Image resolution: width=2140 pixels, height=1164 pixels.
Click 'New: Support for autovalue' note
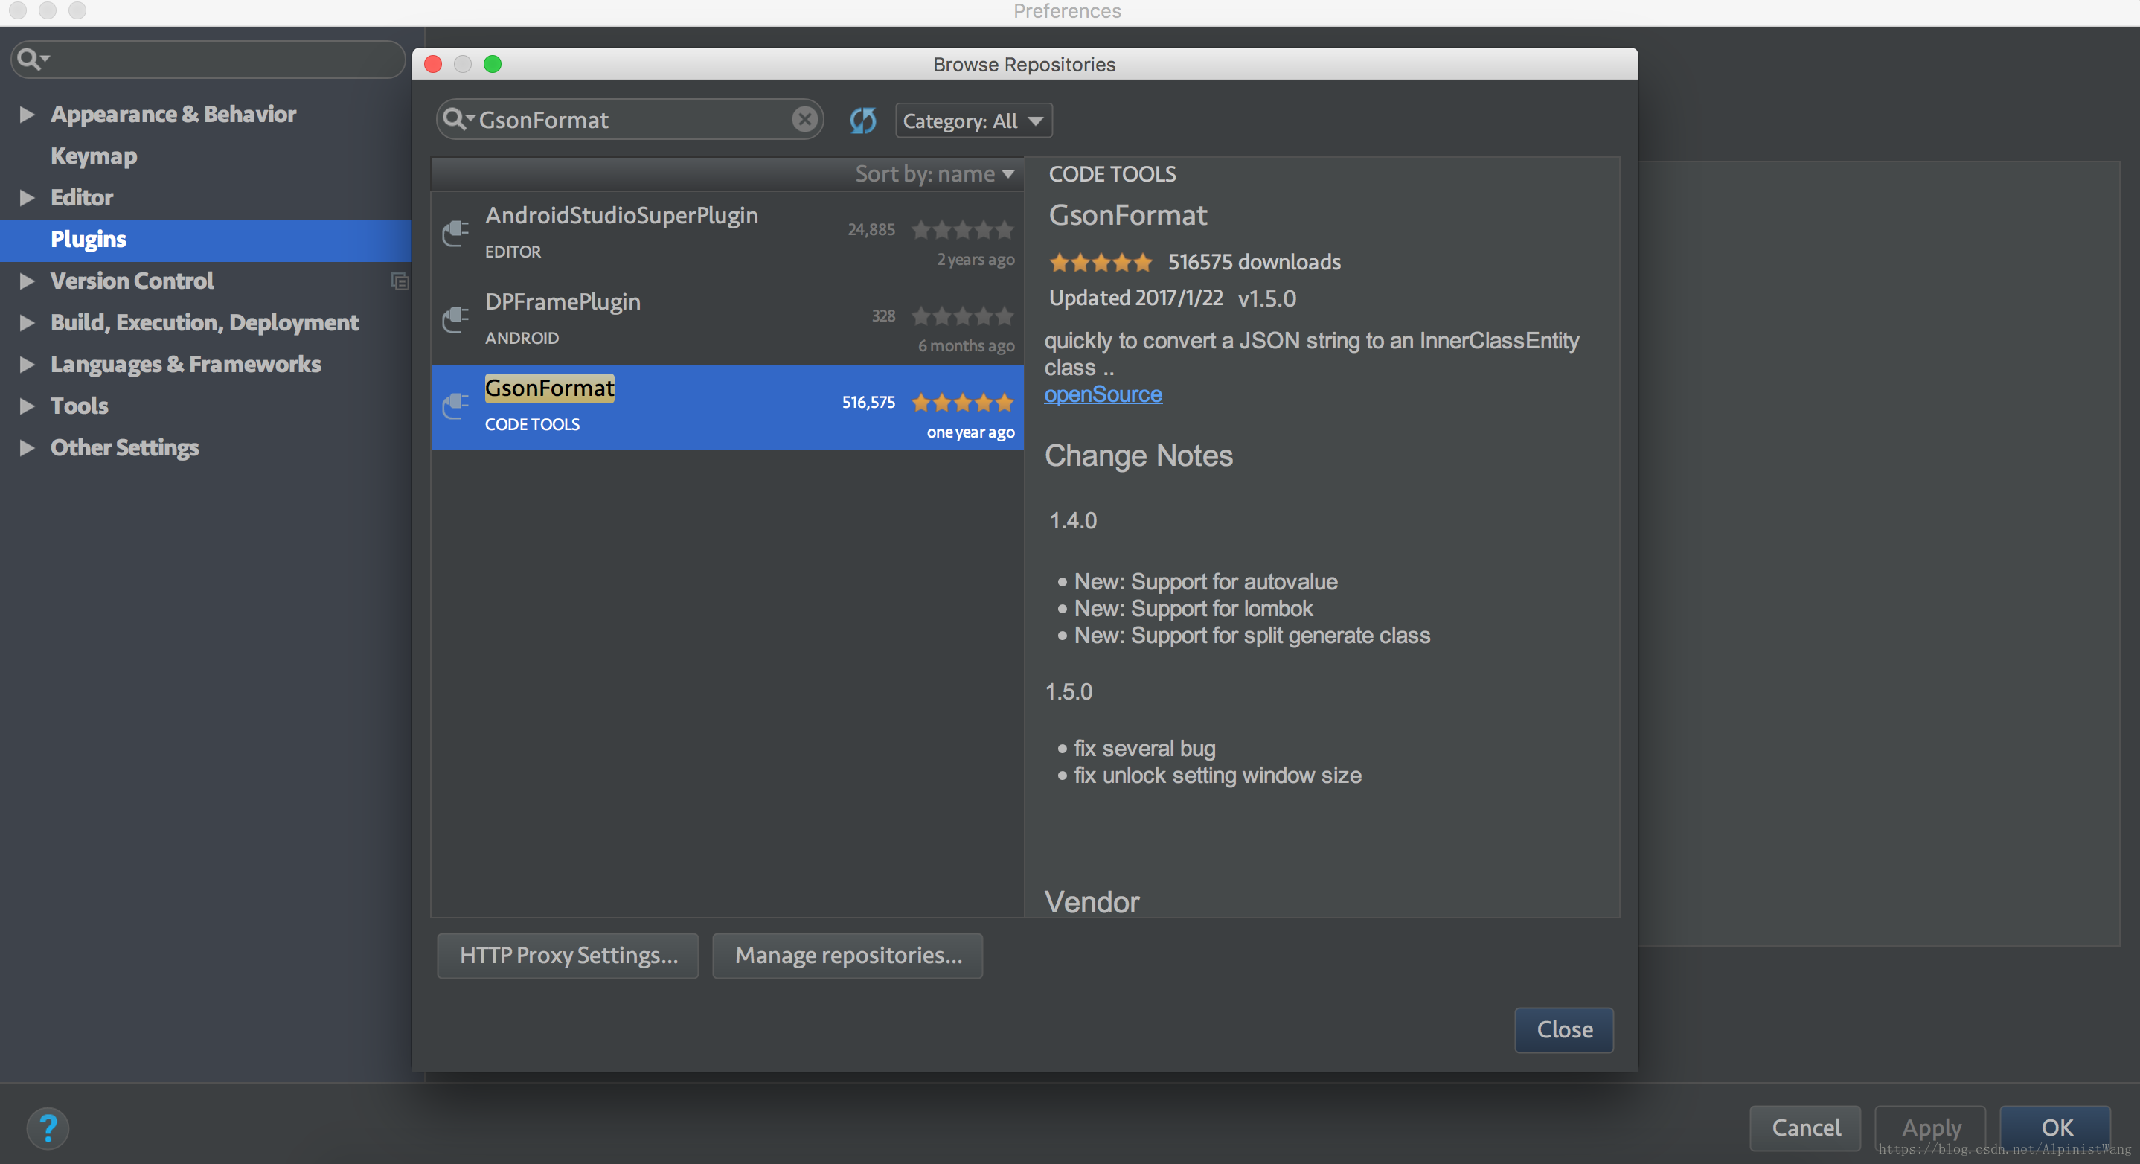click(1205, 583)
